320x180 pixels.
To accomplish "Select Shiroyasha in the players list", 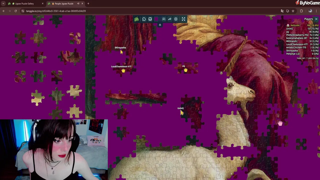I will point(292,51).
